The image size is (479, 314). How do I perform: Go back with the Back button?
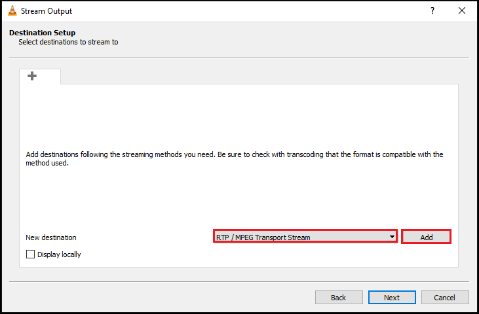pos(339,298)
